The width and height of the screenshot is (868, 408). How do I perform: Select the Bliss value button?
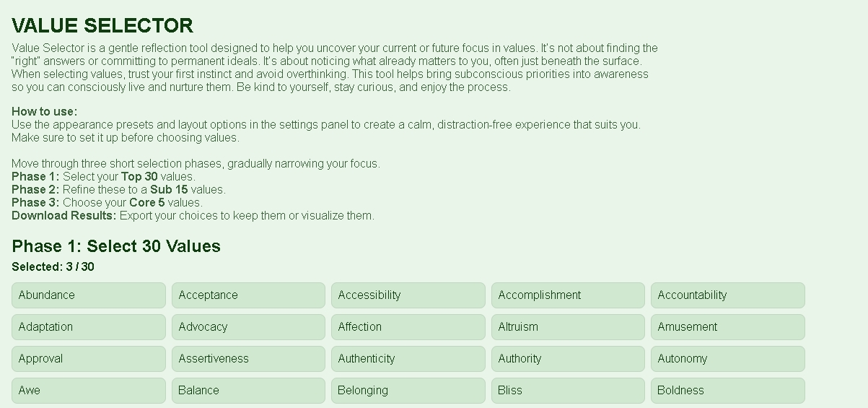pyautogui.click(x=568, y=391)
